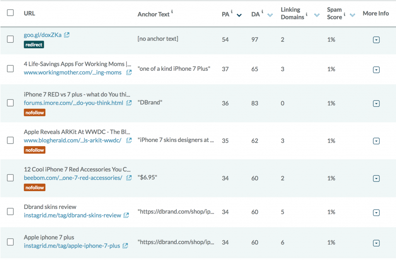Sort by Linking Domains column arrow

[317, 15]
